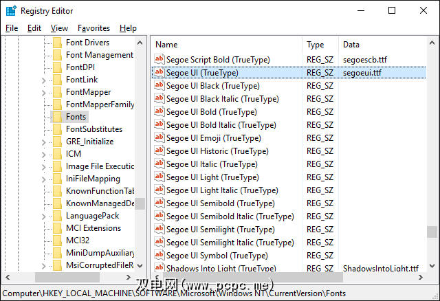Minimize the Registry Editor window
The image size is (440, 301).
coord(361,11)
